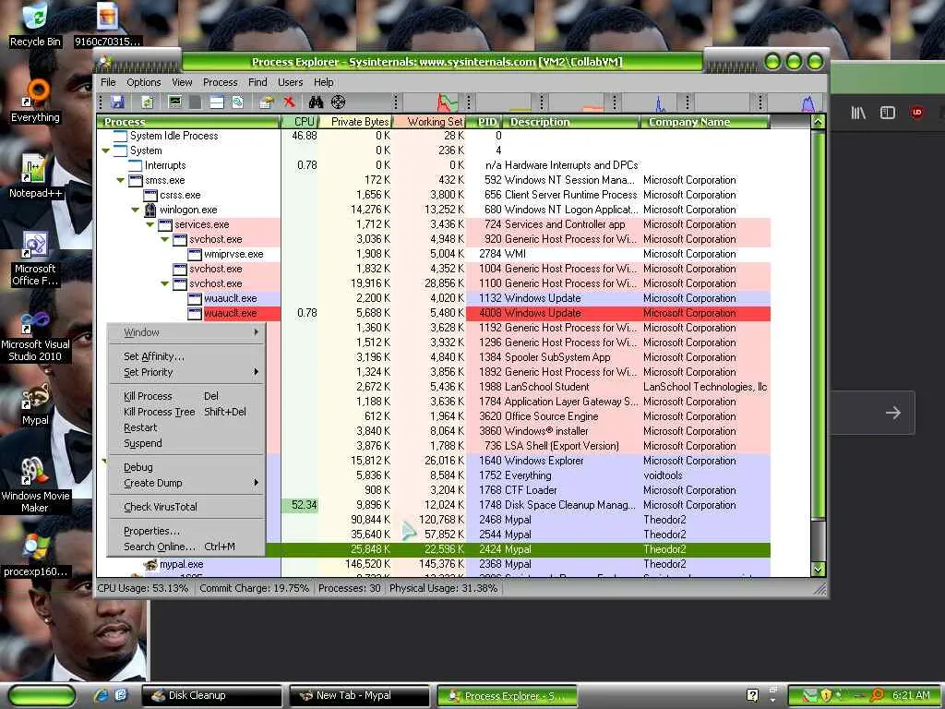Click the green Start button
The height and width of the screenshot is (709, 945).
tap(42, 695)
